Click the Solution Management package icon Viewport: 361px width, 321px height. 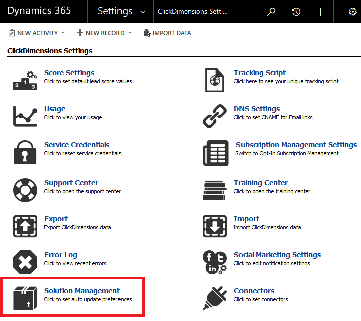click(25, 298)
